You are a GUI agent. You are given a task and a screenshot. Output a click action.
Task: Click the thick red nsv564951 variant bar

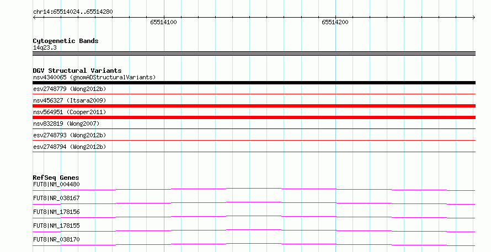click(x=254, y=117)
